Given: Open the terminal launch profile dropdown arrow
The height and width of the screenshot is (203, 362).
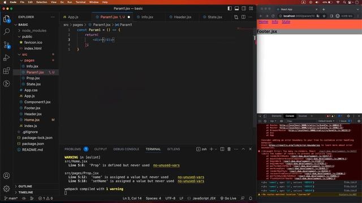Looking at the screenshot, I should click(216, 149).
